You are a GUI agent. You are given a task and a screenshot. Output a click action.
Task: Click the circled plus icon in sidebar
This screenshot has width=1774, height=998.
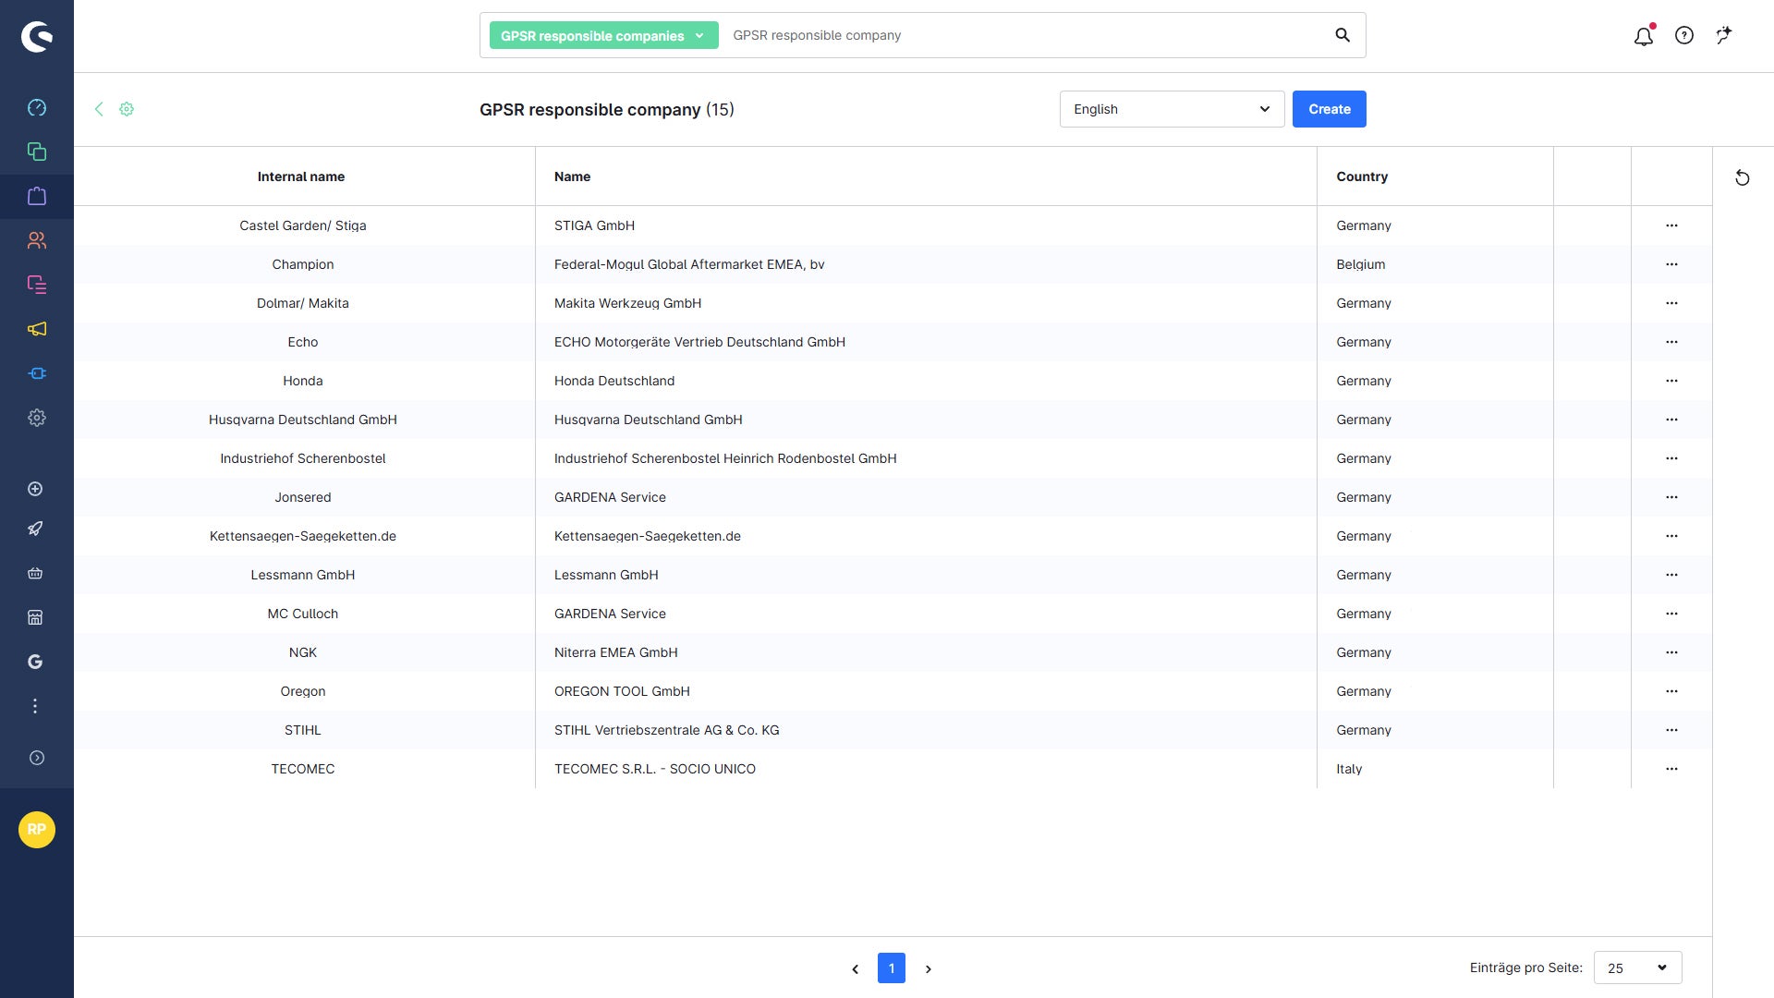point(35,489)
